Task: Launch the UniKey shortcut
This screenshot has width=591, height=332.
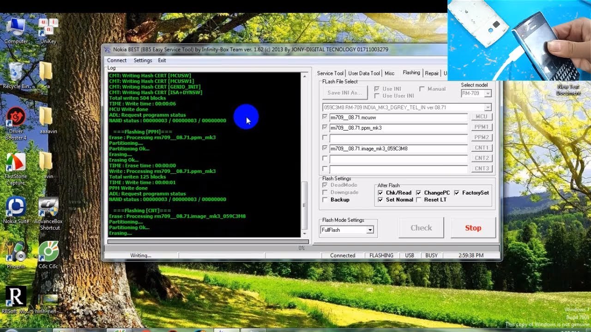Action: 48,30
